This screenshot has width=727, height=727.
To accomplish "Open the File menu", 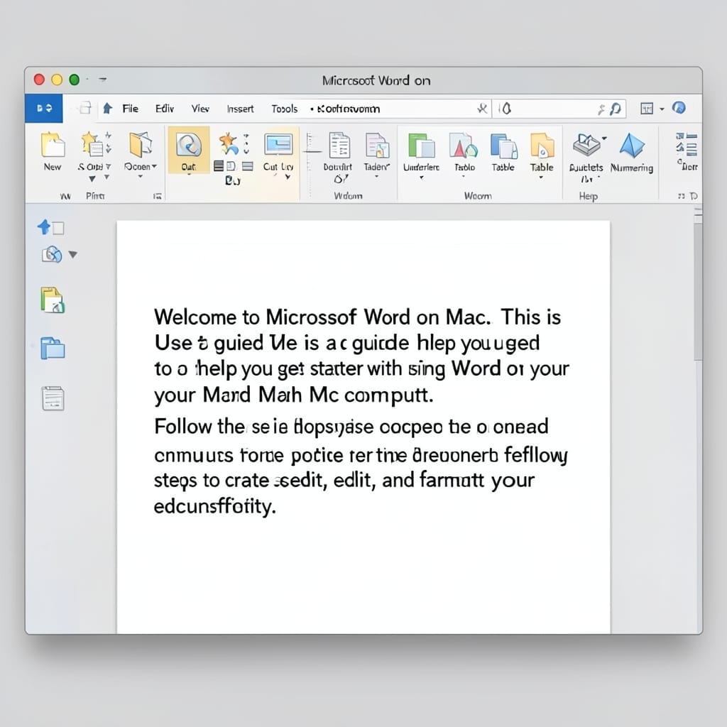I will pos(131,109).
